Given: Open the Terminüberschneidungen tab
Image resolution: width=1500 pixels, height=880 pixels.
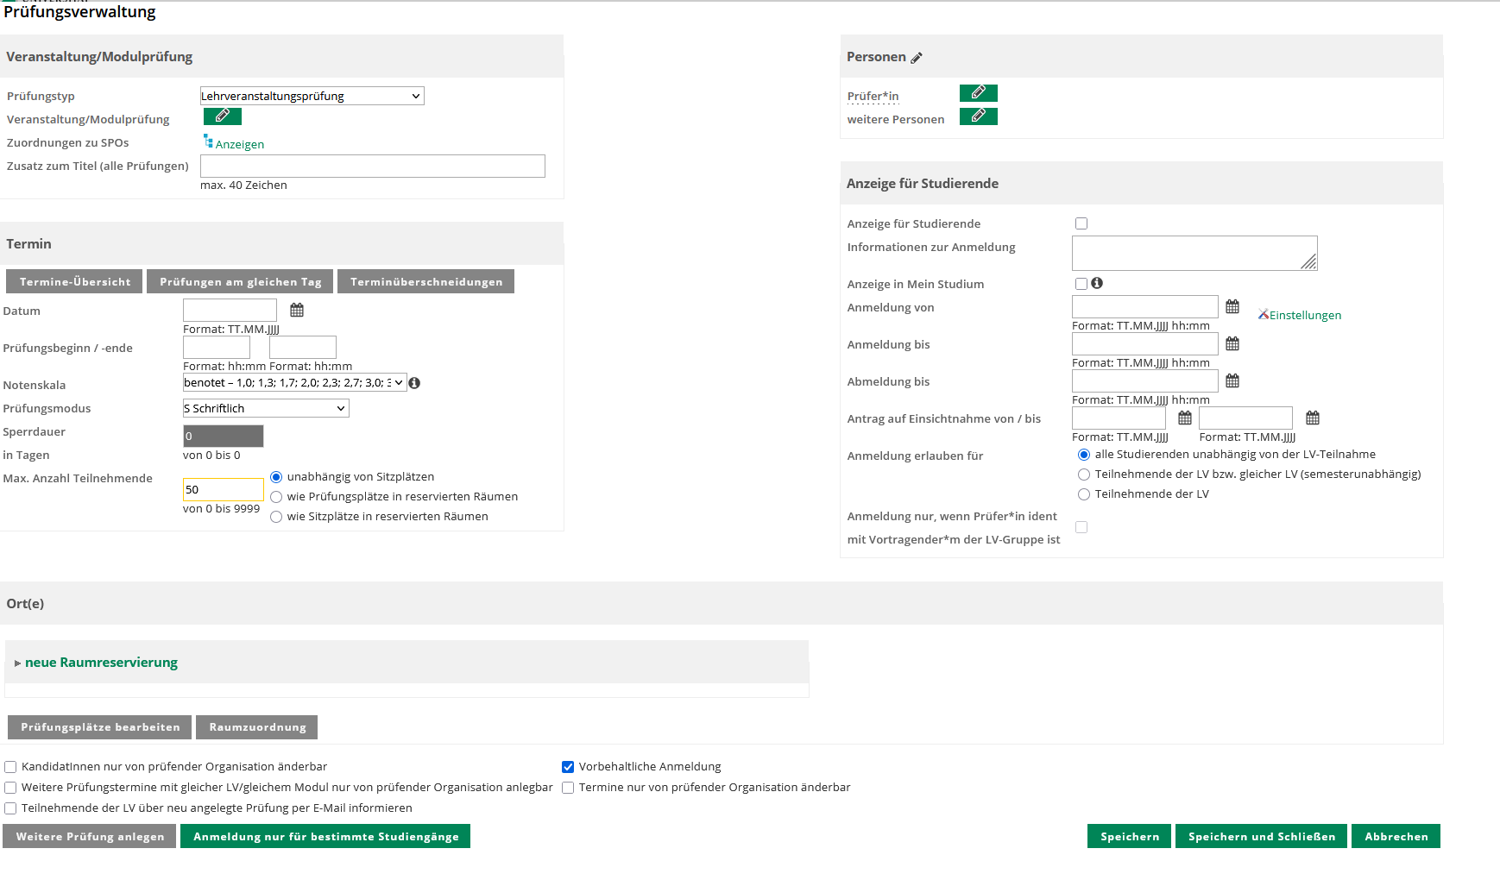Looking at the screenshot, I should [x=425, y=282].
